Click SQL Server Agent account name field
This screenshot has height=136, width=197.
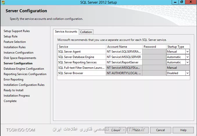(x=124, y=52)
